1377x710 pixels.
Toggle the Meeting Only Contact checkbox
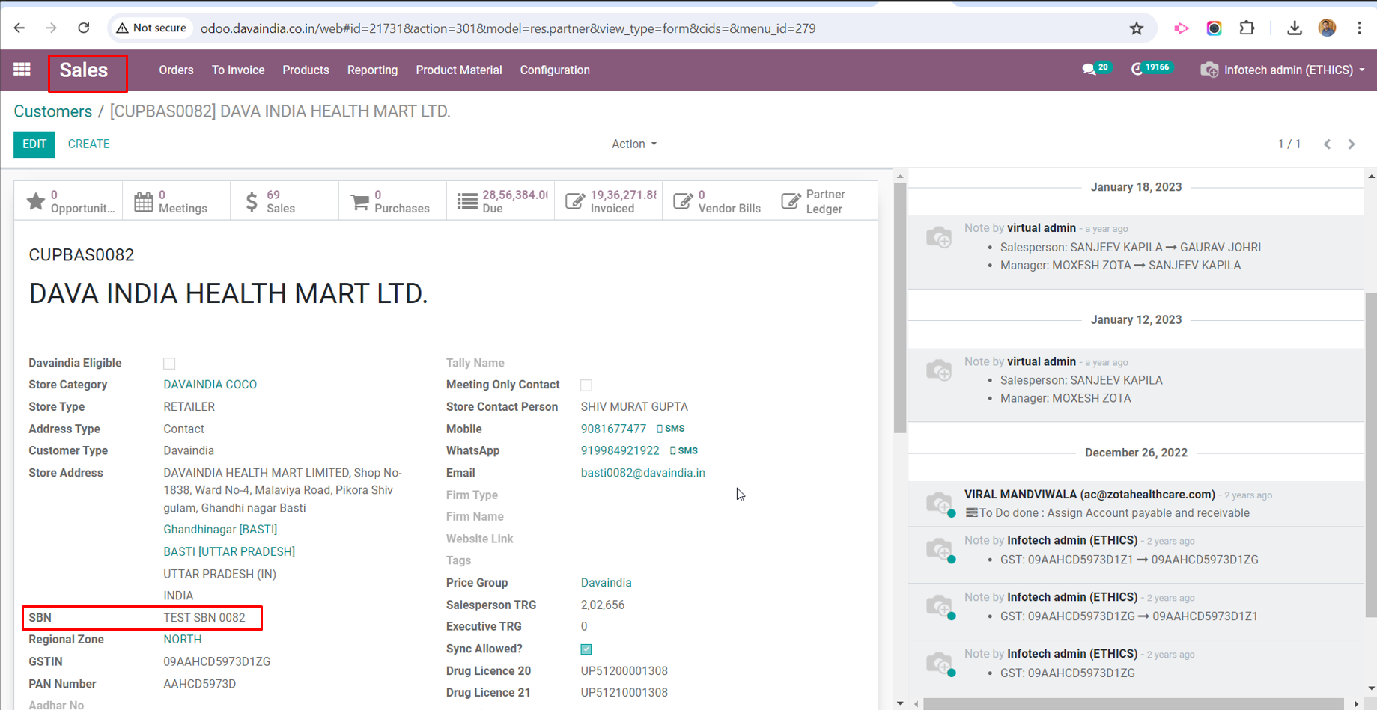coord(586,385)
